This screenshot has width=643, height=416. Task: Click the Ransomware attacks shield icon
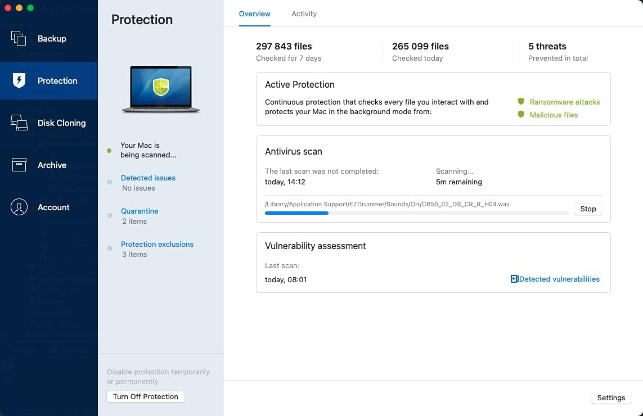coord(521,102)
